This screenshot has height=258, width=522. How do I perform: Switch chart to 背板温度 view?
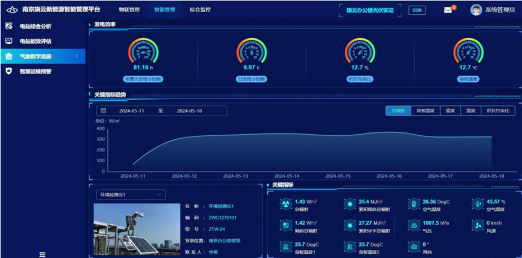click(x=425, y=111)
